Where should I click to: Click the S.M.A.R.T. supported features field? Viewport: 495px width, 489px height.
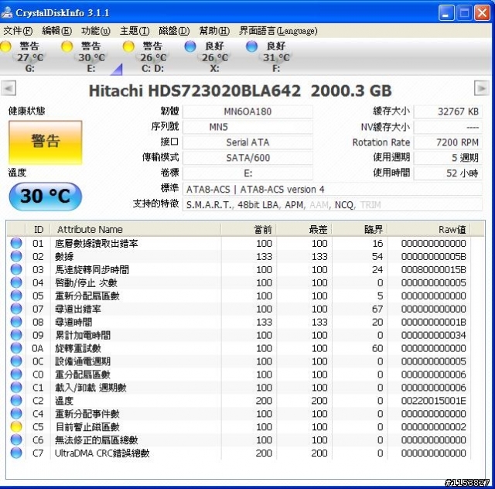(333, 205)
